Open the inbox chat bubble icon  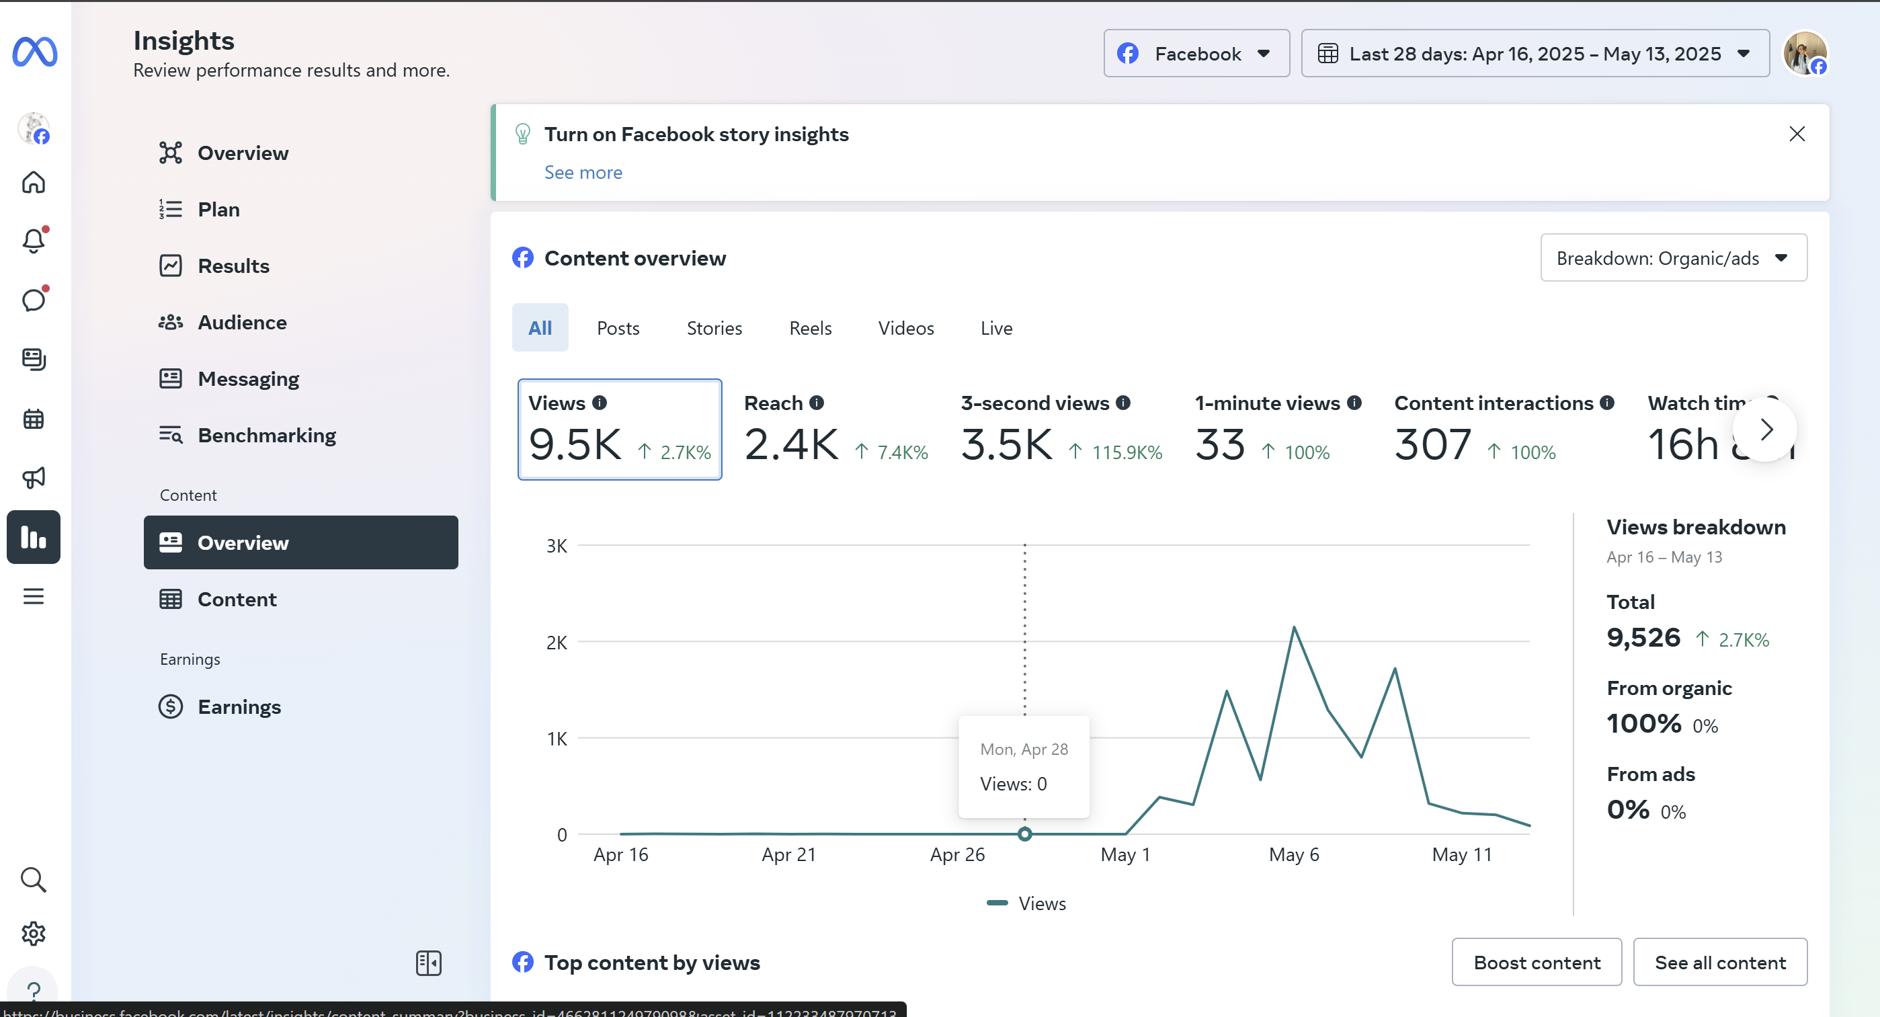pos(34,300)
